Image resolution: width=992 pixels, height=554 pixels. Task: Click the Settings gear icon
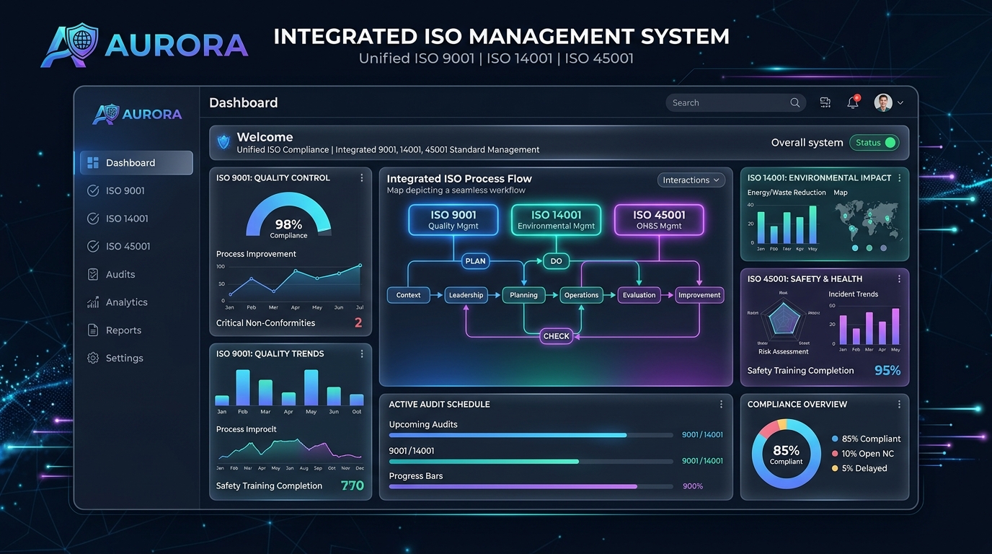click(x=92, y=358)
